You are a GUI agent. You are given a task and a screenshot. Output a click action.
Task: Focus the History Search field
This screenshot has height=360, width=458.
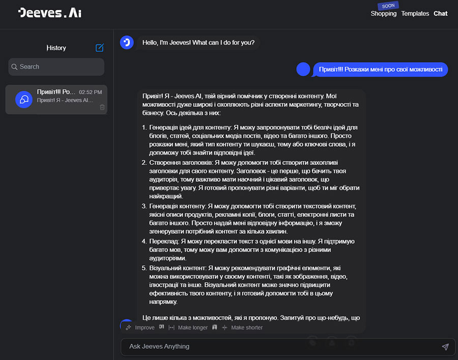pyautogui.click(x=56, y=67)
